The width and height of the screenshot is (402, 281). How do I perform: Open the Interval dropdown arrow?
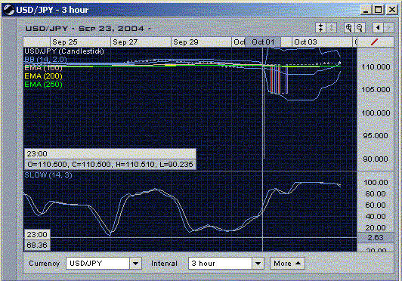coord(258,264)
